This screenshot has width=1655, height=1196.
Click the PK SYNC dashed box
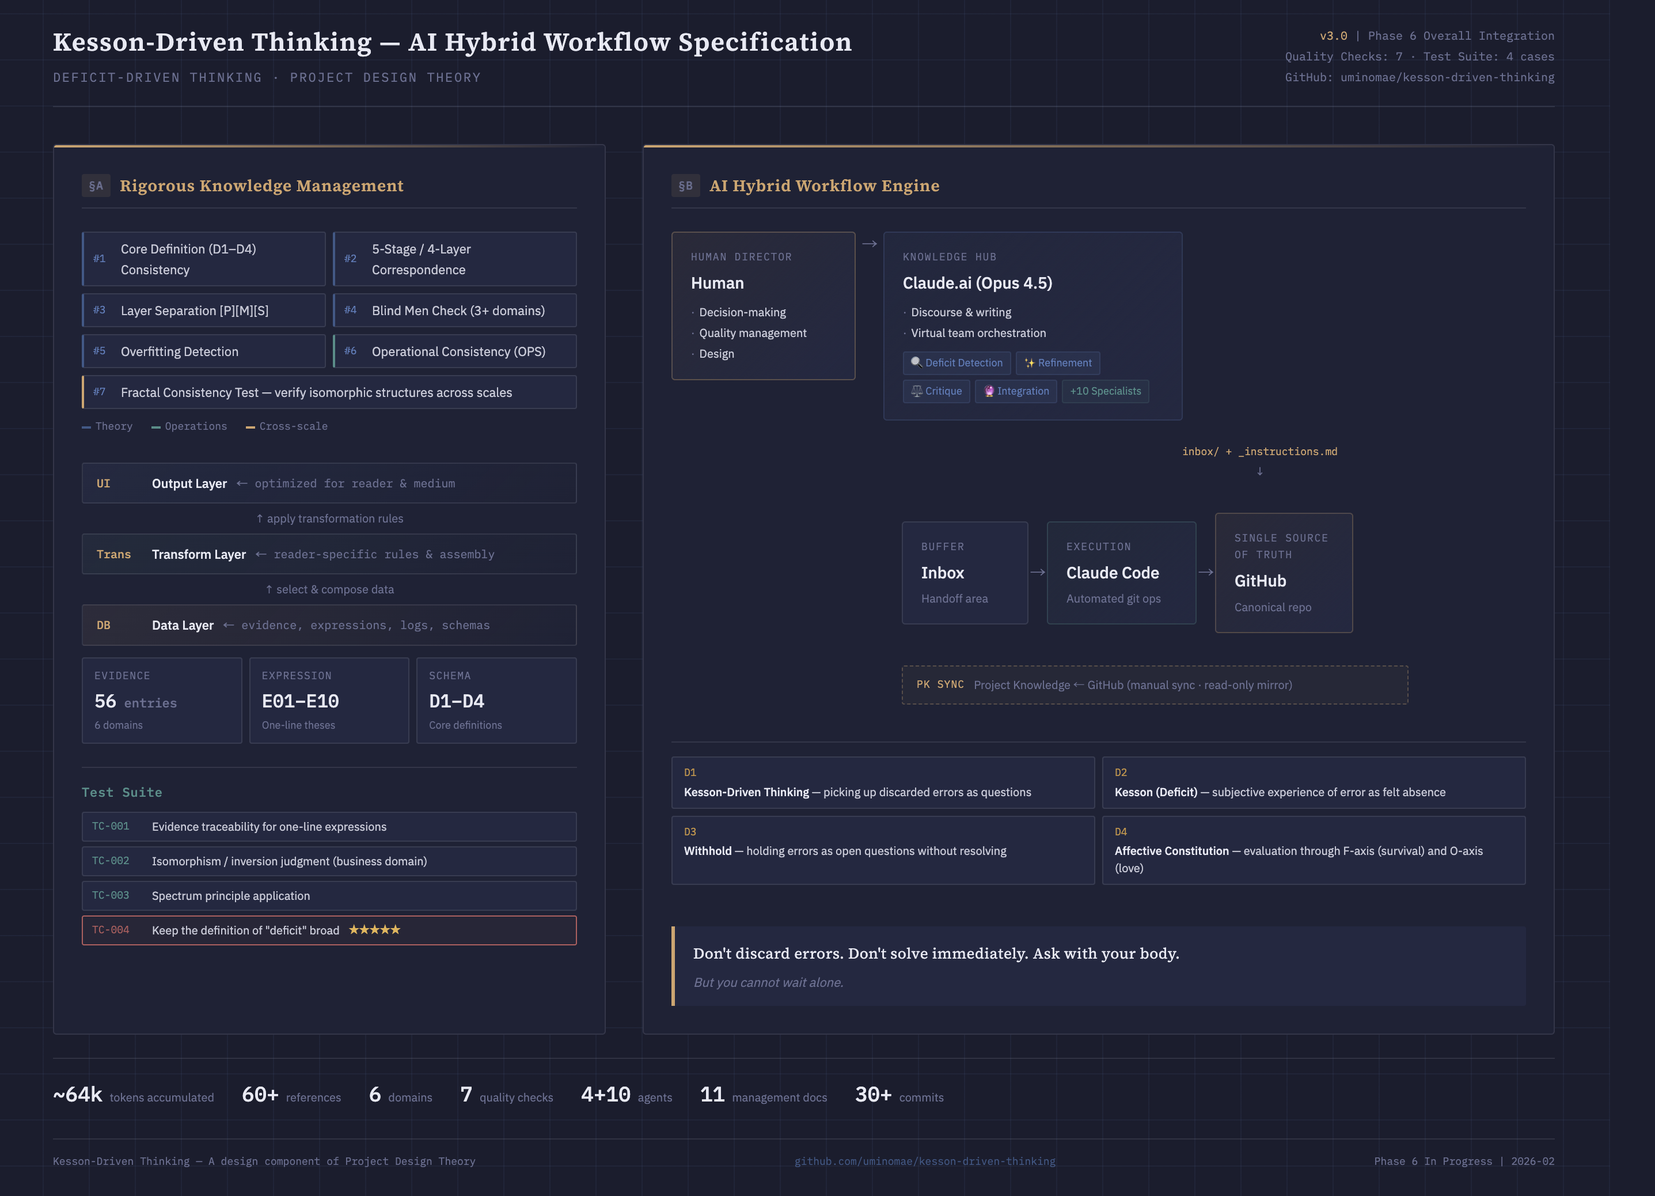pyautogui.click(x=1155, y=685)
